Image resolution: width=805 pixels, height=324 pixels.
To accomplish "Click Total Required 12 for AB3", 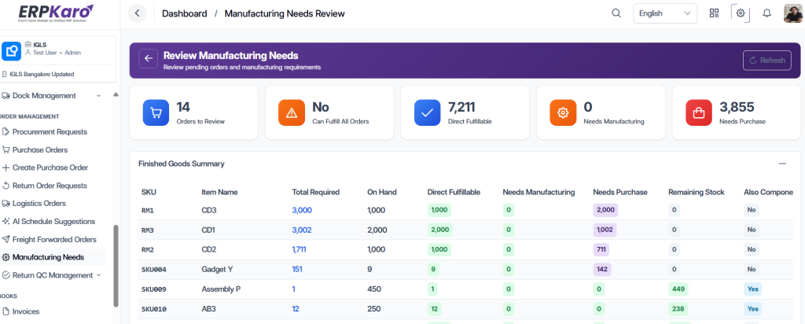I will [296, 309].
